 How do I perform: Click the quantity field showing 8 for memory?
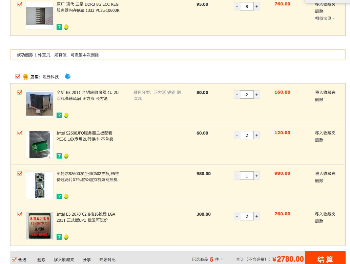[247, 6]
